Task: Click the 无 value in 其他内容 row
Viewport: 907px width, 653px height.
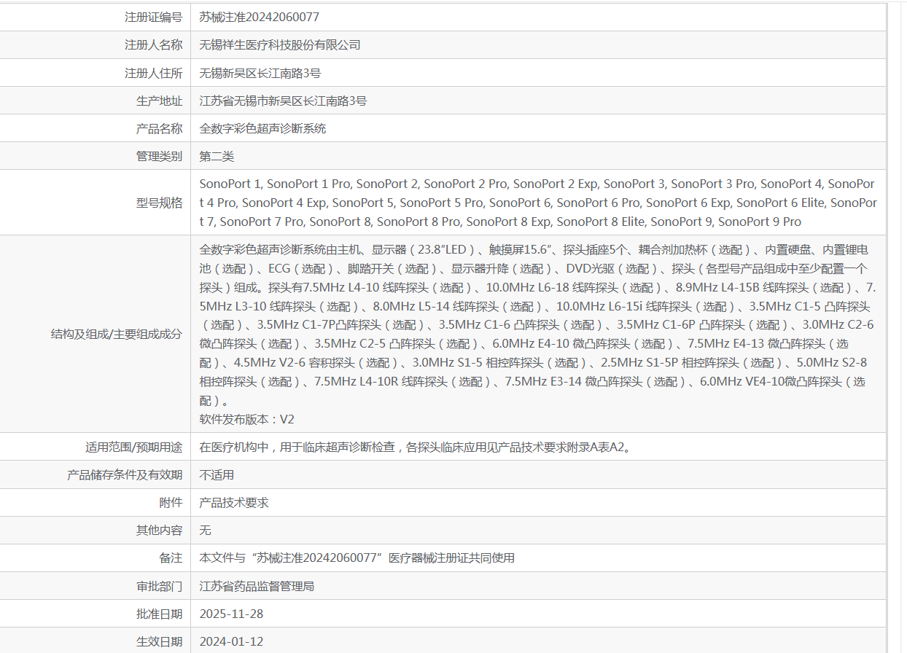Action: pyautogui.click(x=206, y=531)
